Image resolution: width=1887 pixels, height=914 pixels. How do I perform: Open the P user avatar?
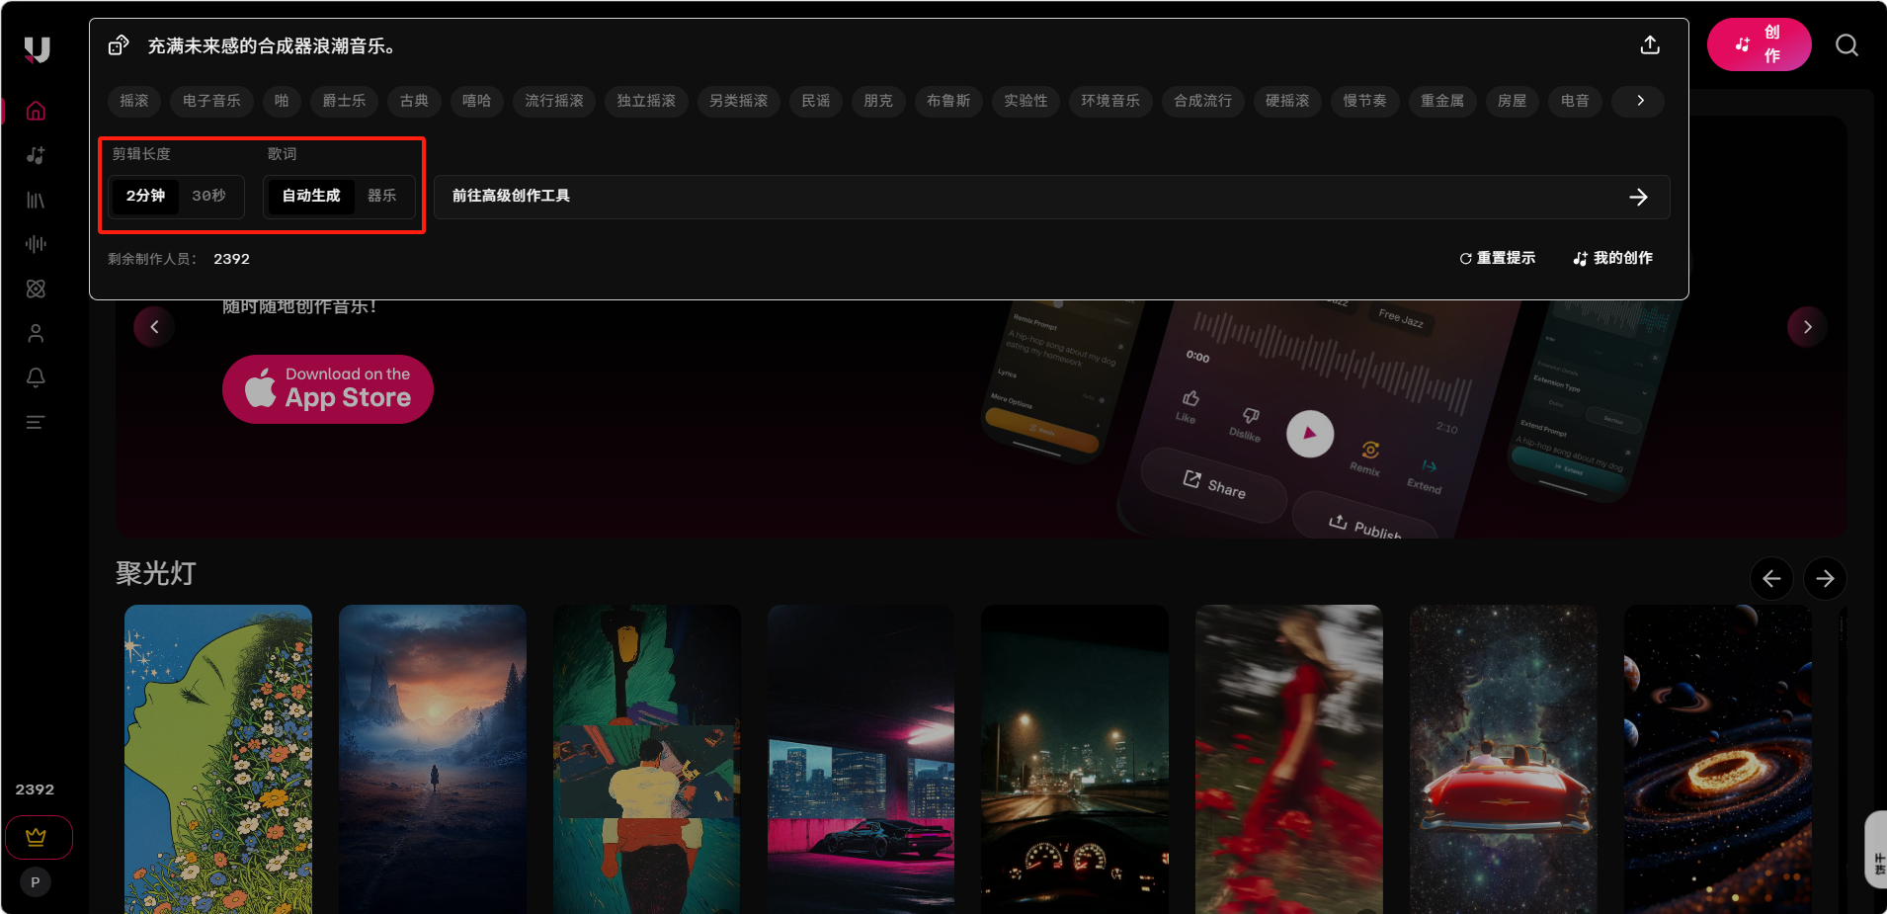pyautogui.click(x=36, y=882)
